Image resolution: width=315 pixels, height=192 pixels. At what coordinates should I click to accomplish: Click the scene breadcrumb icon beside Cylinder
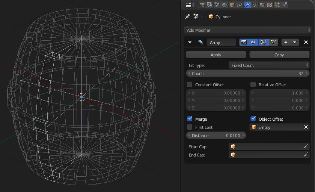coord(196,16)
